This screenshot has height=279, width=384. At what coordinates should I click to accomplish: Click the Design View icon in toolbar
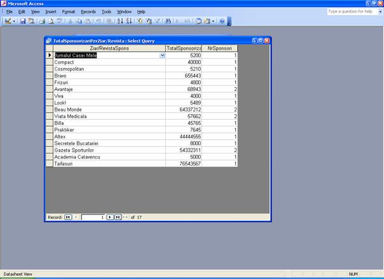click(8, 21)
